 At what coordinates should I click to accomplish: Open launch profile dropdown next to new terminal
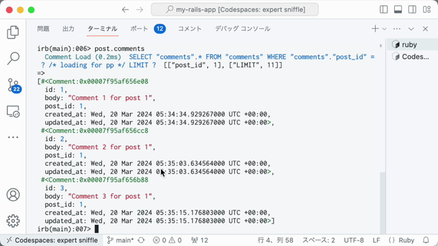point(385,29)
